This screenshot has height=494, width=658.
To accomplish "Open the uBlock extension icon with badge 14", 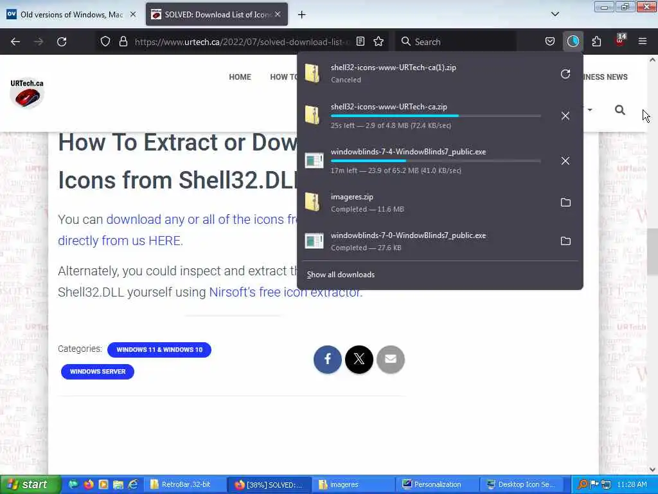I will [x=620, y=41].
